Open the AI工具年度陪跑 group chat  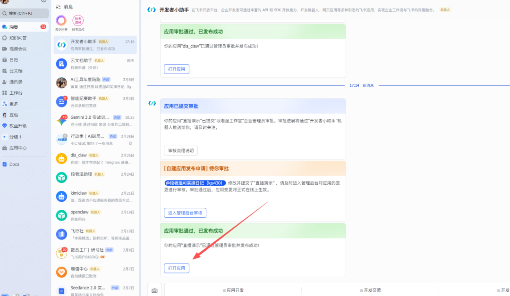point(95,83)
